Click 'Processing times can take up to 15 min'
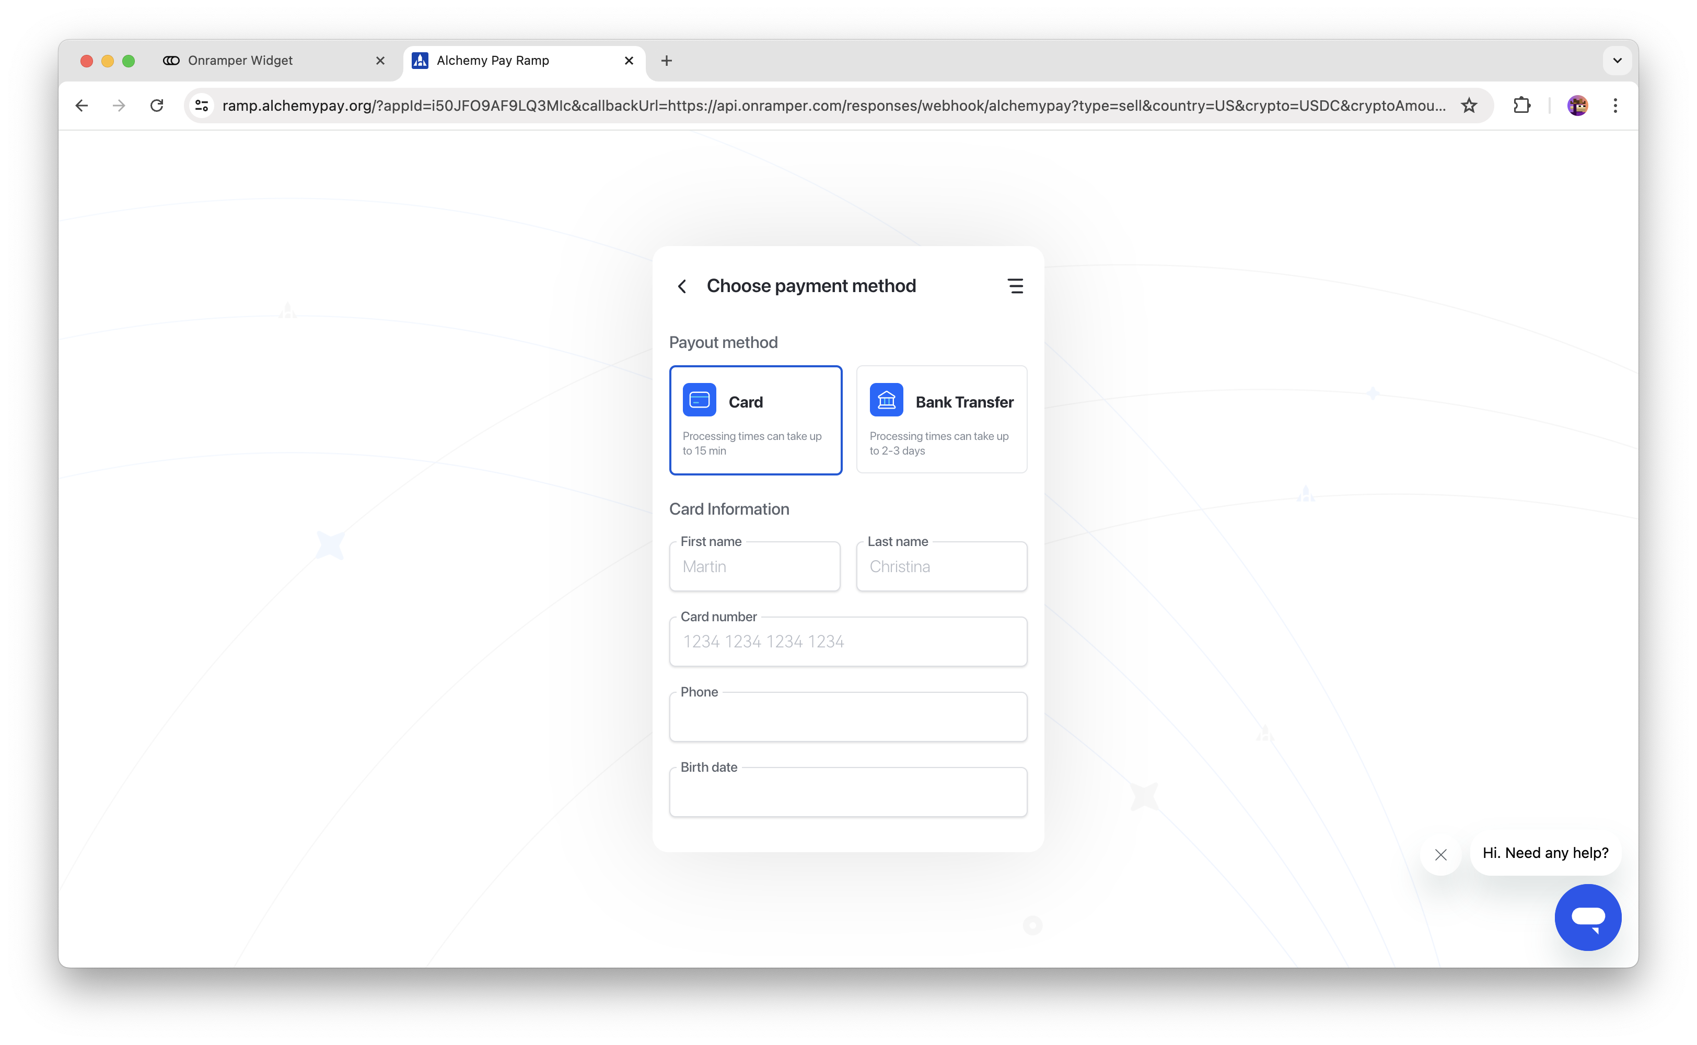This screenshot has height=1045, width=1697. click(752, 443)
